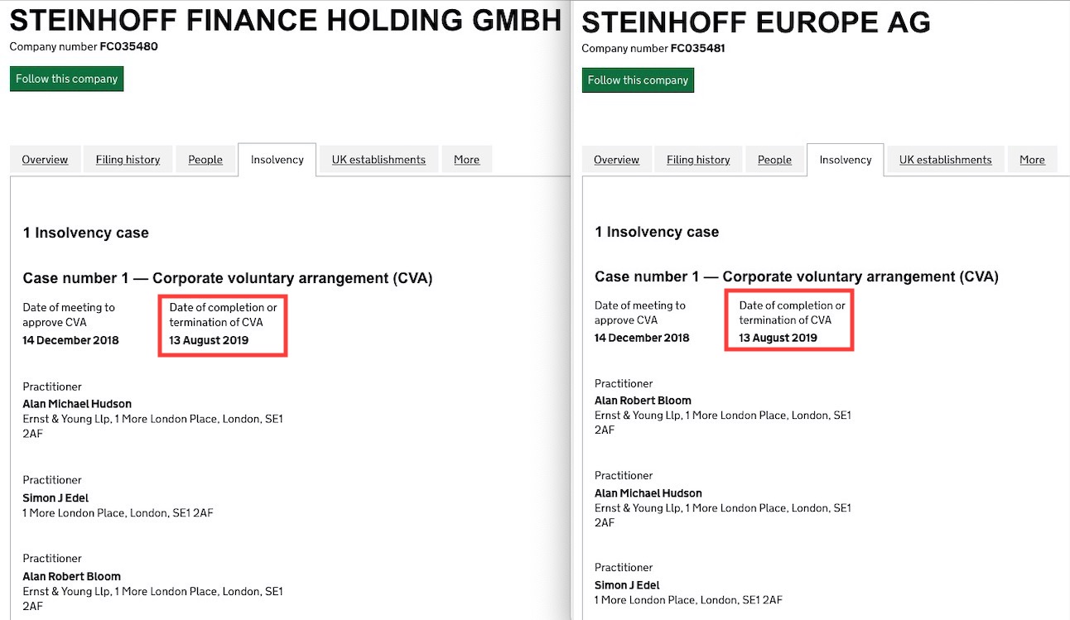
Task: Follow the Steinhoff Europe AG company
Action: [x=638, y=80]
